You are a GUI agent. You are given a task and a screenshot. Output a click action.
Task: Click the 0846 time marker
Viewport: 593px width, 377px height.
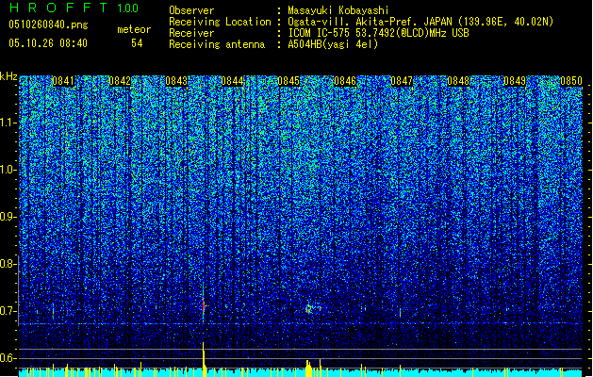(345, 81)
